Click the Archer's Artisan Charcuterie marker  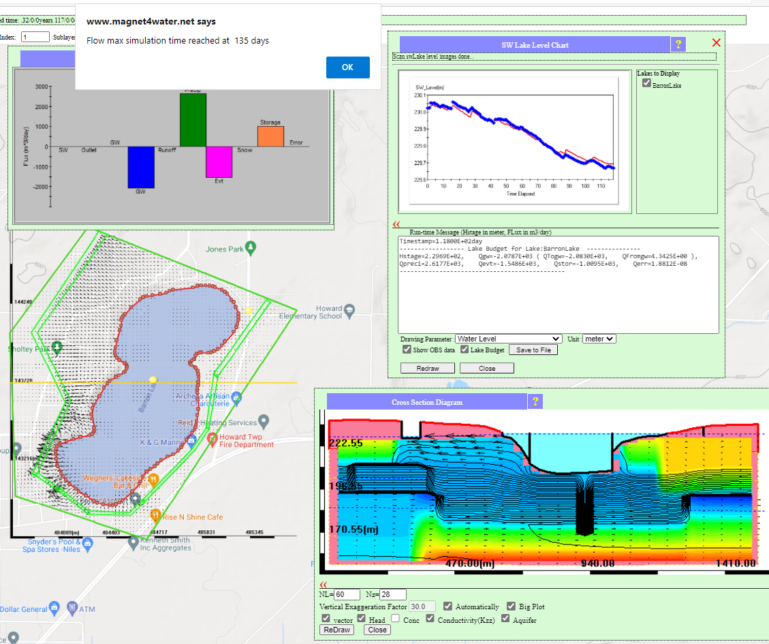(x=236, y=398)
